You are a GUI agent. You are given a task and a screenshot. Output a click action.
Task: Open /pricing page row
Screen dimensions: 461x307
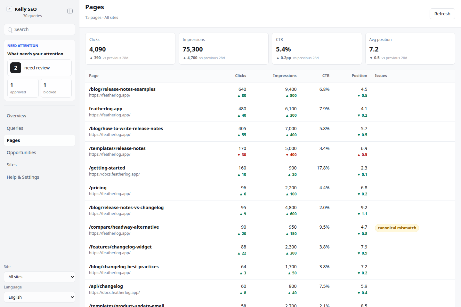click(x=270, y=191)
